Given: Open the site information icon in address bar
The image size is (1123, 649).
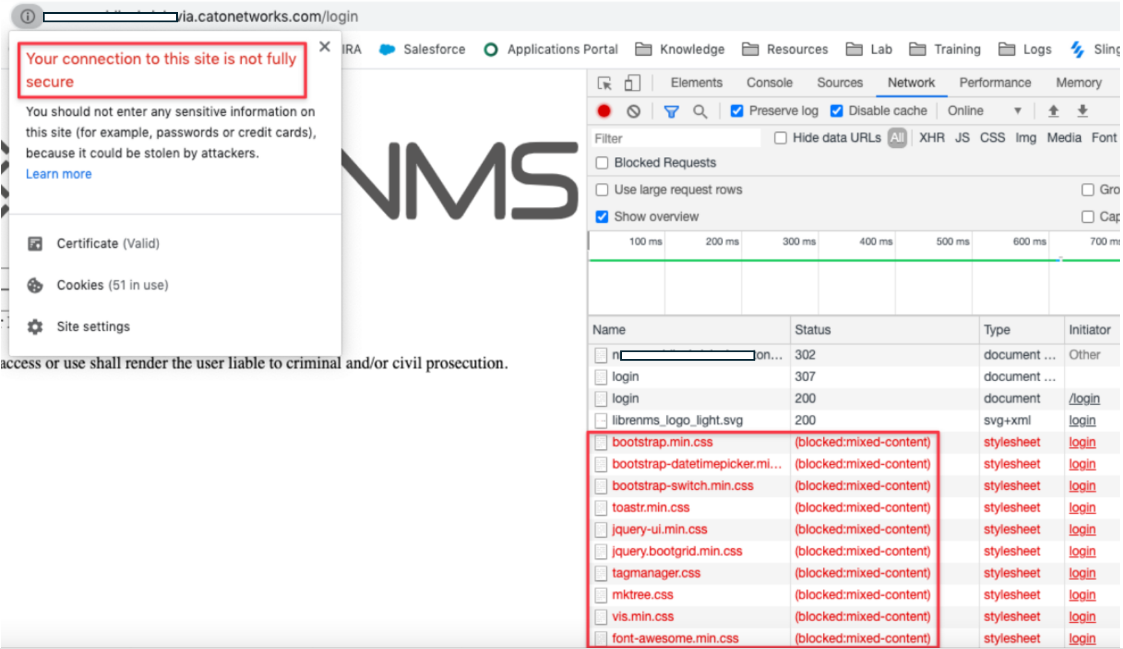Looking at the screenshot, I should pos(27,16).
